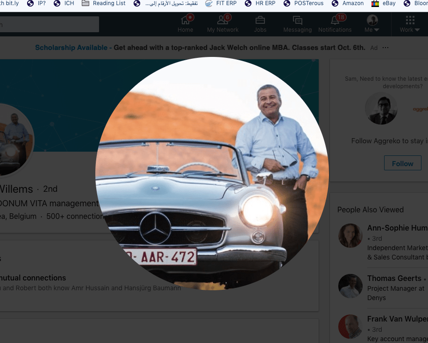Viewport: 428px width, 343px height.
Task: Open the Reading List bookmark folder
Action: 104,3
